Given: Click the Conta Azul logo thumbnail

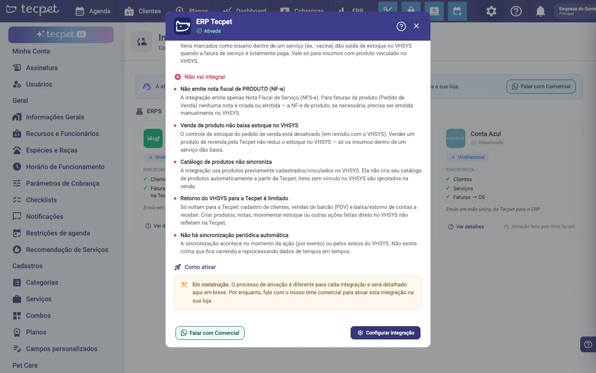Looking at the screenshot, I should coord(456,138).
